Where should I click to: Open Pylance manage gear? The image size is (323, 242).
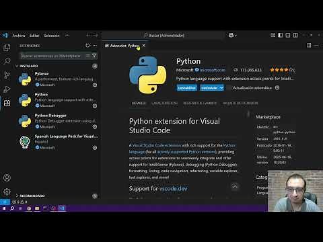[x=95, y=85]
